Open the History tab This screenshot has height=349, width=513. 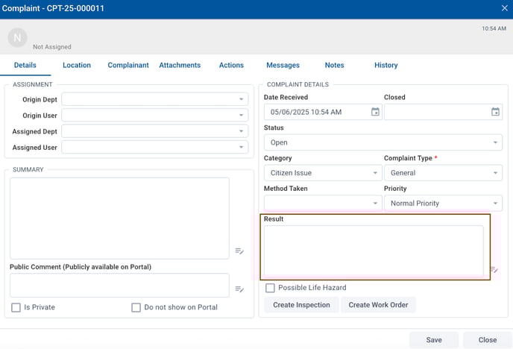[x=385, y=66]
